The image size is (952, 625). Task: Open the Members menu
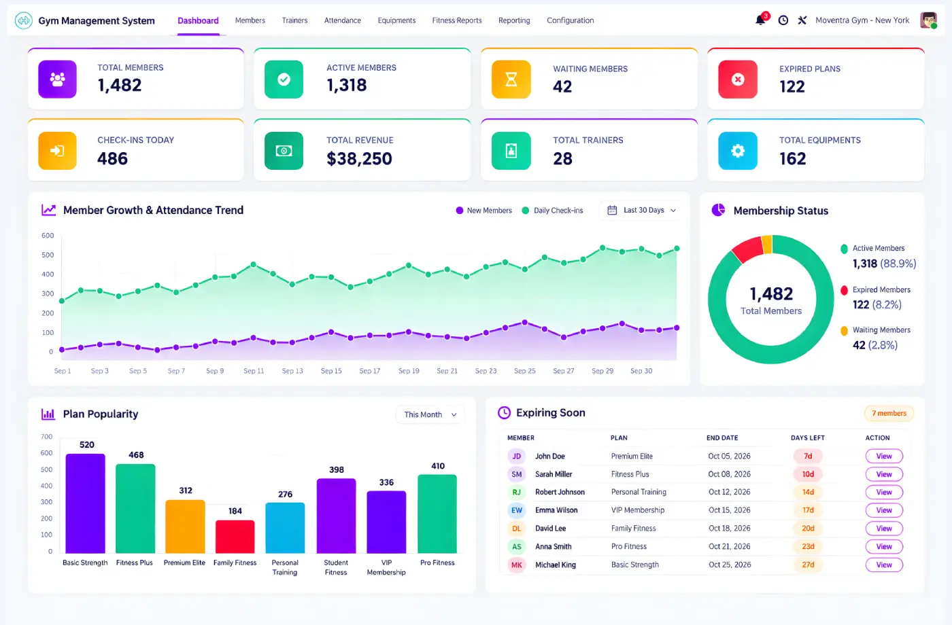pyautogui.click(x=250, y=20)
